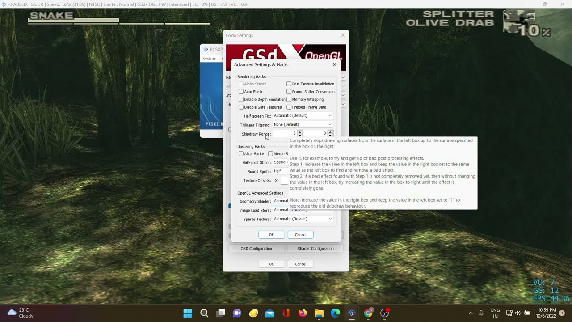Click the right Skipdraw Range field
This screenshot has height=322, width=572.
(315, 133)
